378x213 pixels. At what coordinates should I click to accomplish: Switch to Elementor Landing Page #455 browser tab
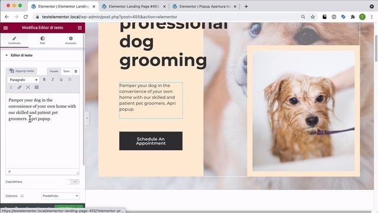point(133,7)
